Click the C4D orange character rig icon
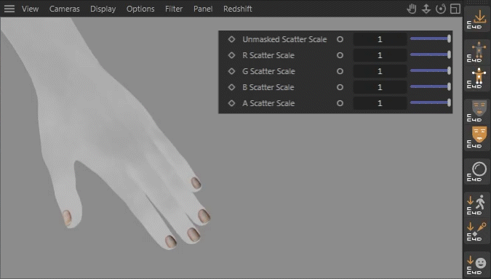This screenshot has width=491, height=279. coord(477,78)
